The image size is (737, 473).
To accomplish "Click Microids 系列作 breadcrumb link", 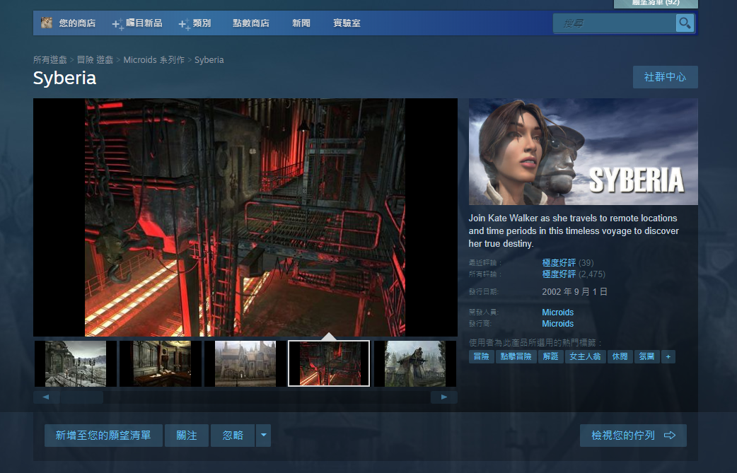I will click(153, 59).
